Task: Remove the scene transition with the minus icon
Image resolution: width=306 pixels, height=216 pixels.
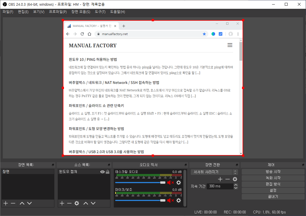Action: tap(228, 179)
